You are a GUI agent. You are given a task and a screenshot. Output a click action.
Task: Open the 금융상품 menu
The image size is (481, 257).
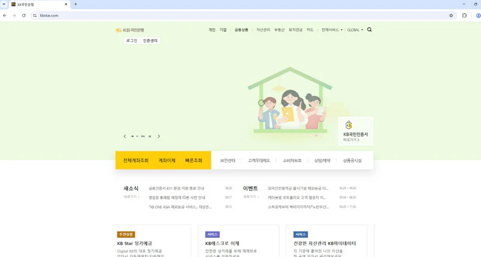pyautogui.click(x=242, y=29)
